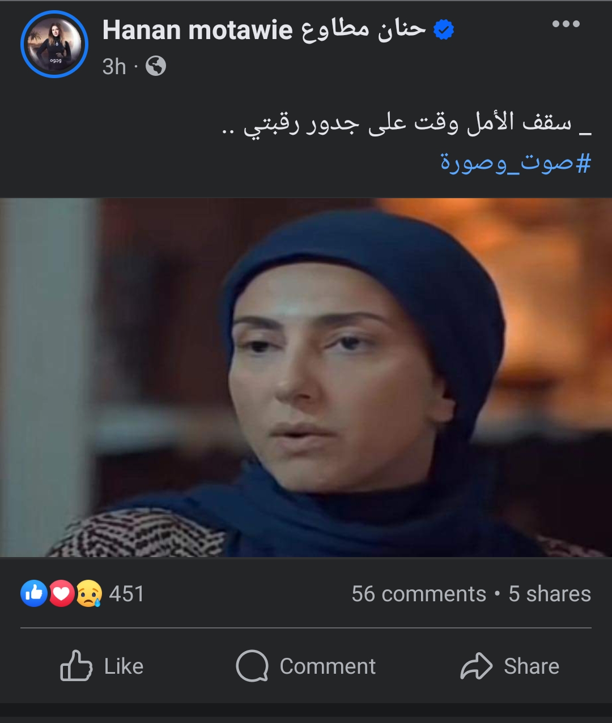The height and width of the screenshot is (723, 612).
Task: View the 5 shares list
Action: pos(550,594)
